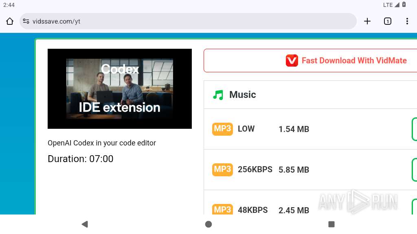Click the Codex IDE extension video thumbnail
This screenshot has width=417, height=234.
[x=120, y=89]
